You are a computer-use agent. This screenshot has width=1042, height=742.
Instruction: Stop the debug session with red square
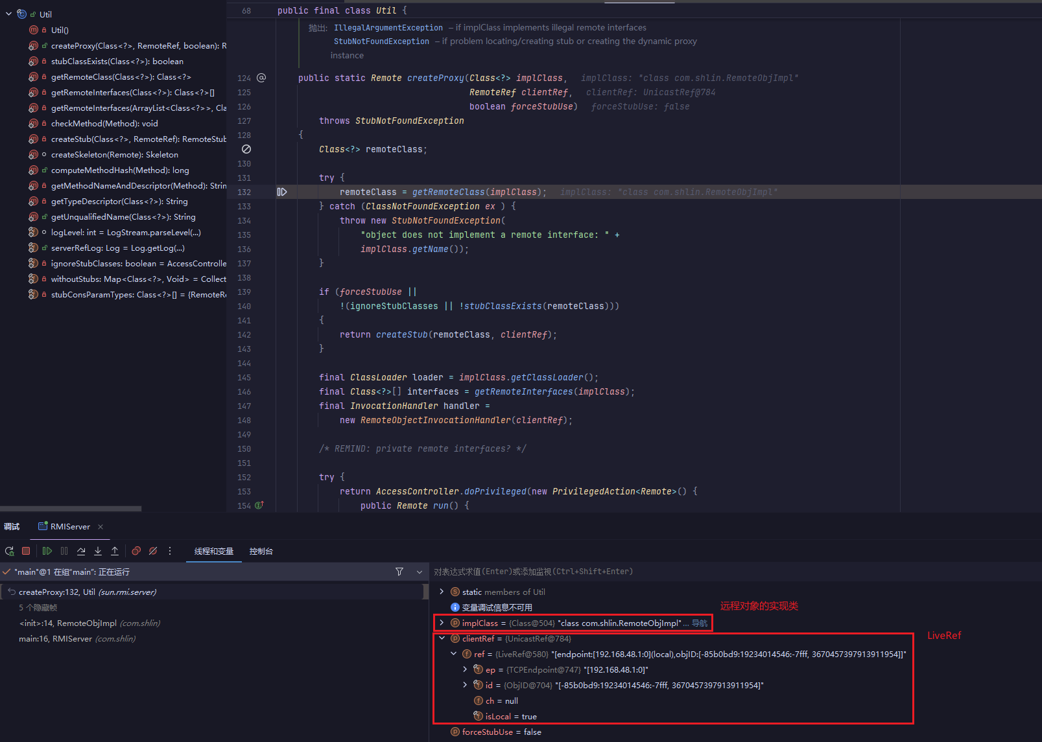click(26, 551)
